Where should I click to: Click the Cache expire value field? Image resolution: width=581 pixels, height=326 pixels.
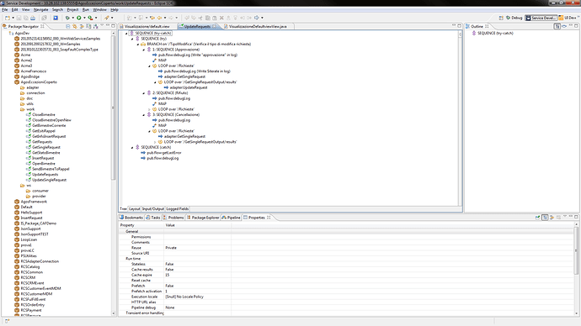pos(198,275)
